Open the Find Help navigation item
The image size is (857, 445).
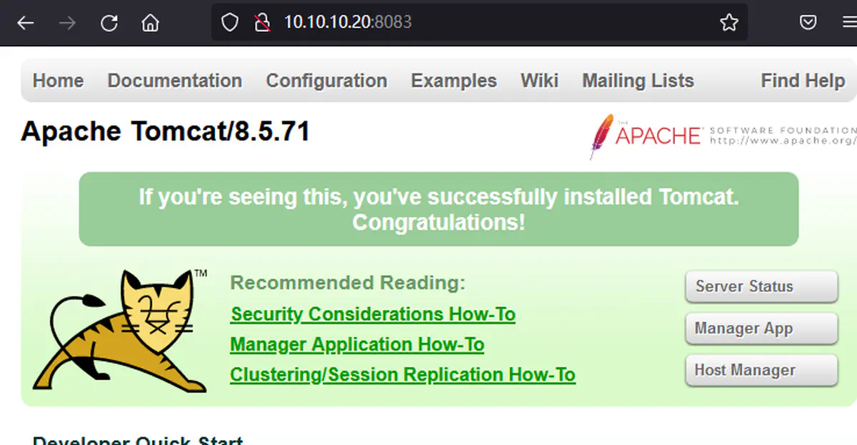point(803,81)
